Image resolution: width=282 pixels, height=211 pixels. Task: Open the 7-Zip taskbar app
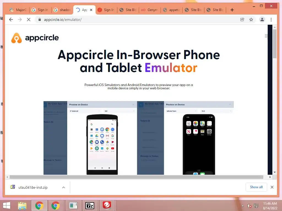(90, 206)
